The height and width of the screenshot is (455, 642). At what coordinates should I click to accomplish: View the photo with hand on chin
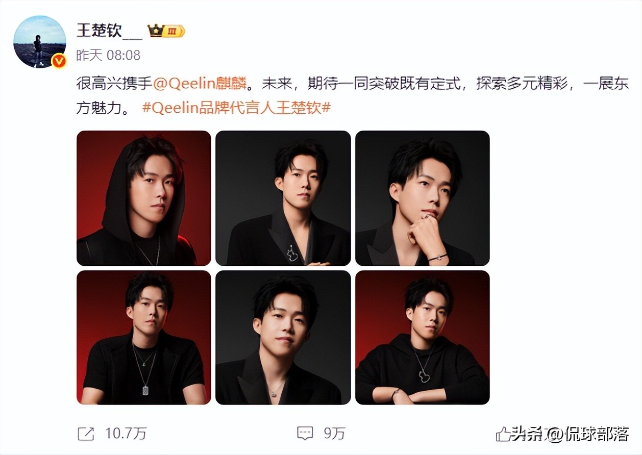(x=422, y=198)
